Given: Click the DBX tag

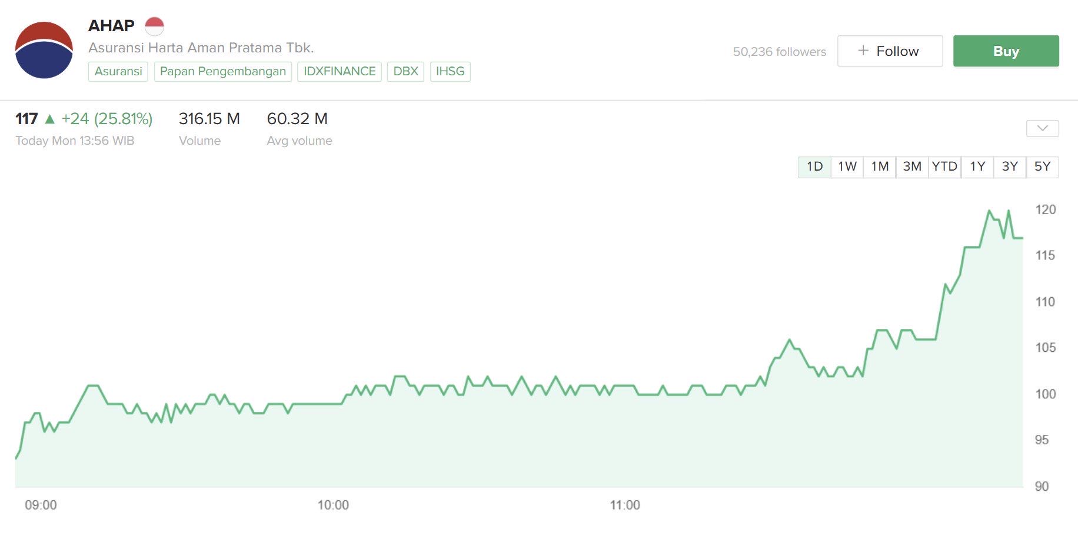Looking at the screenshot, I should pos(405,71).
